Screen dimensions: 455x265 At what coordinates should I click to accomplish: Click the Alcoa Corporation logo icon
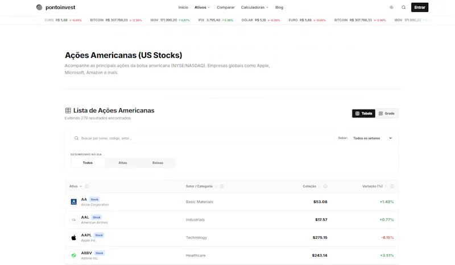(74, 201)
